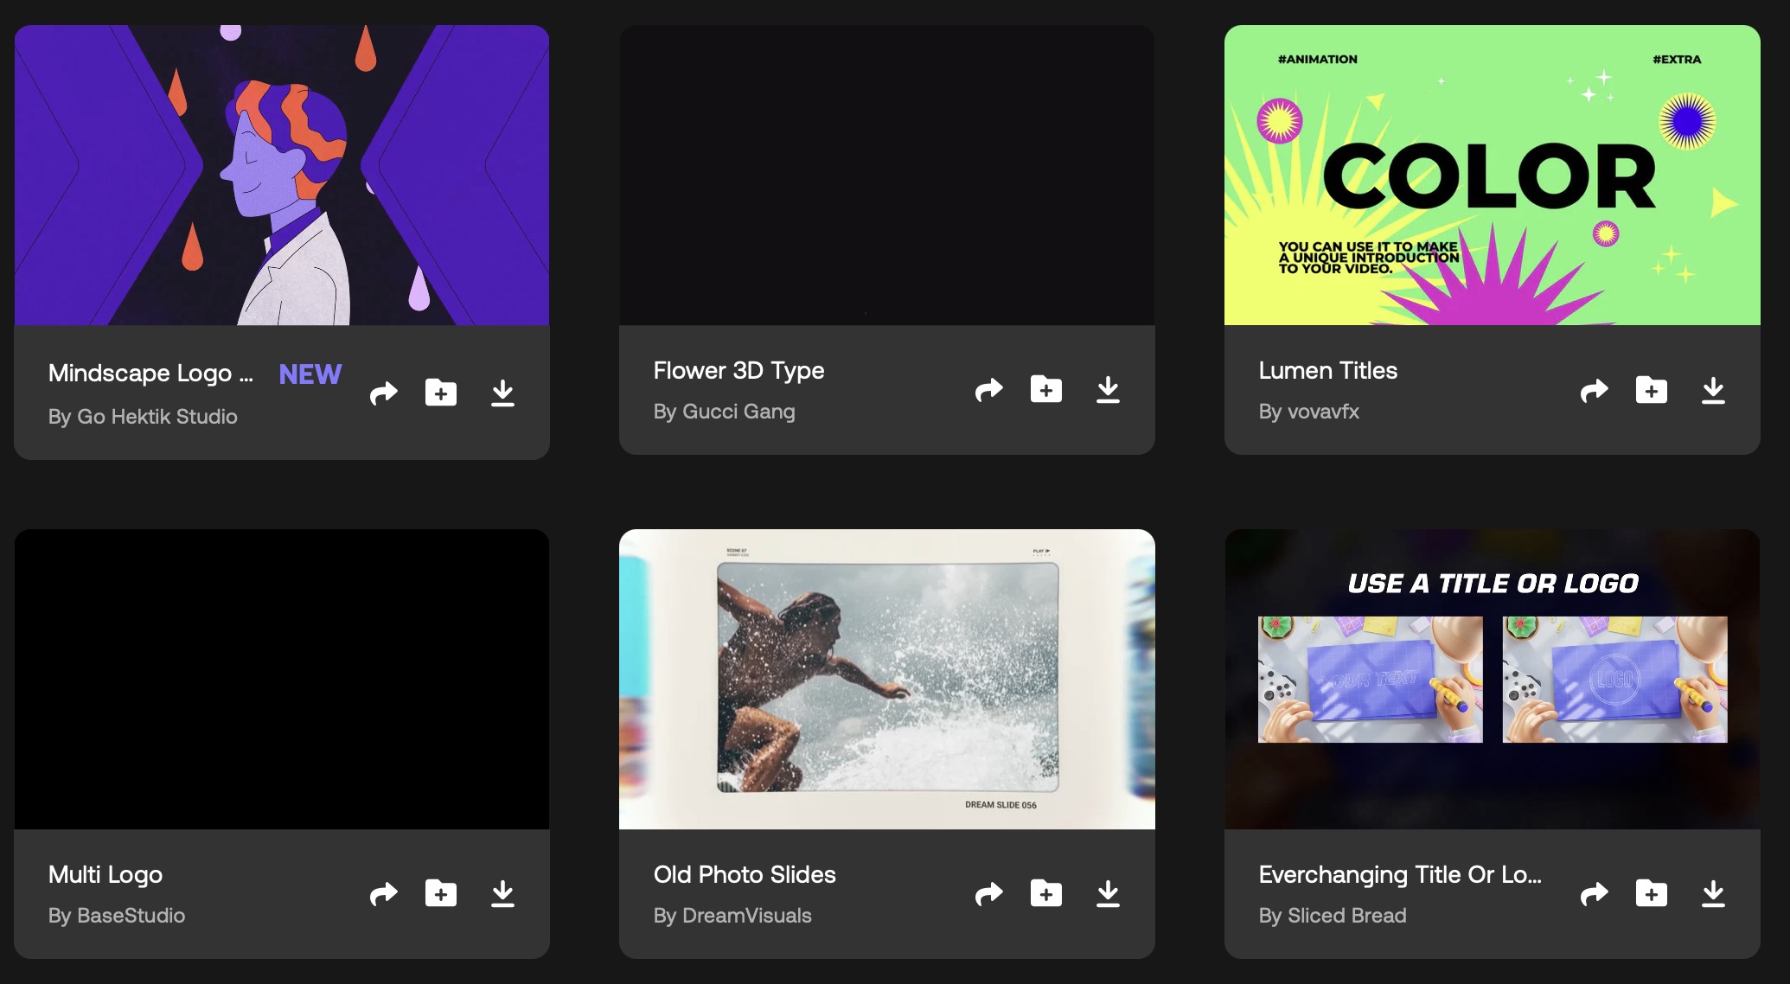This screenshot has width=1790, height=984.
Task: Download the Flower 3D Type template
Action: 1108,390
